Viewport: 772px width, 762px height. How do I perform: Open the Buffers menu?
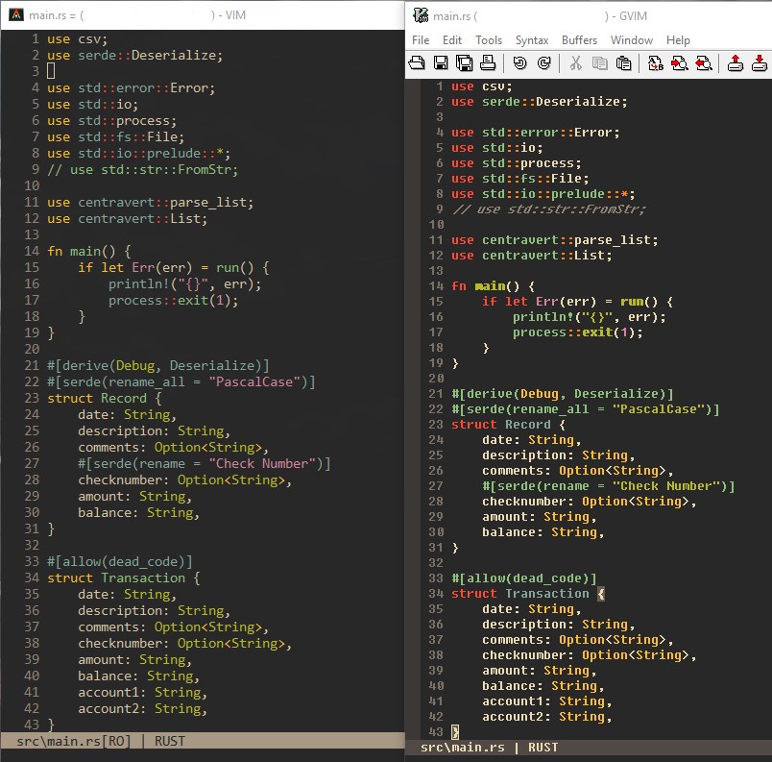tap(578, 40)
